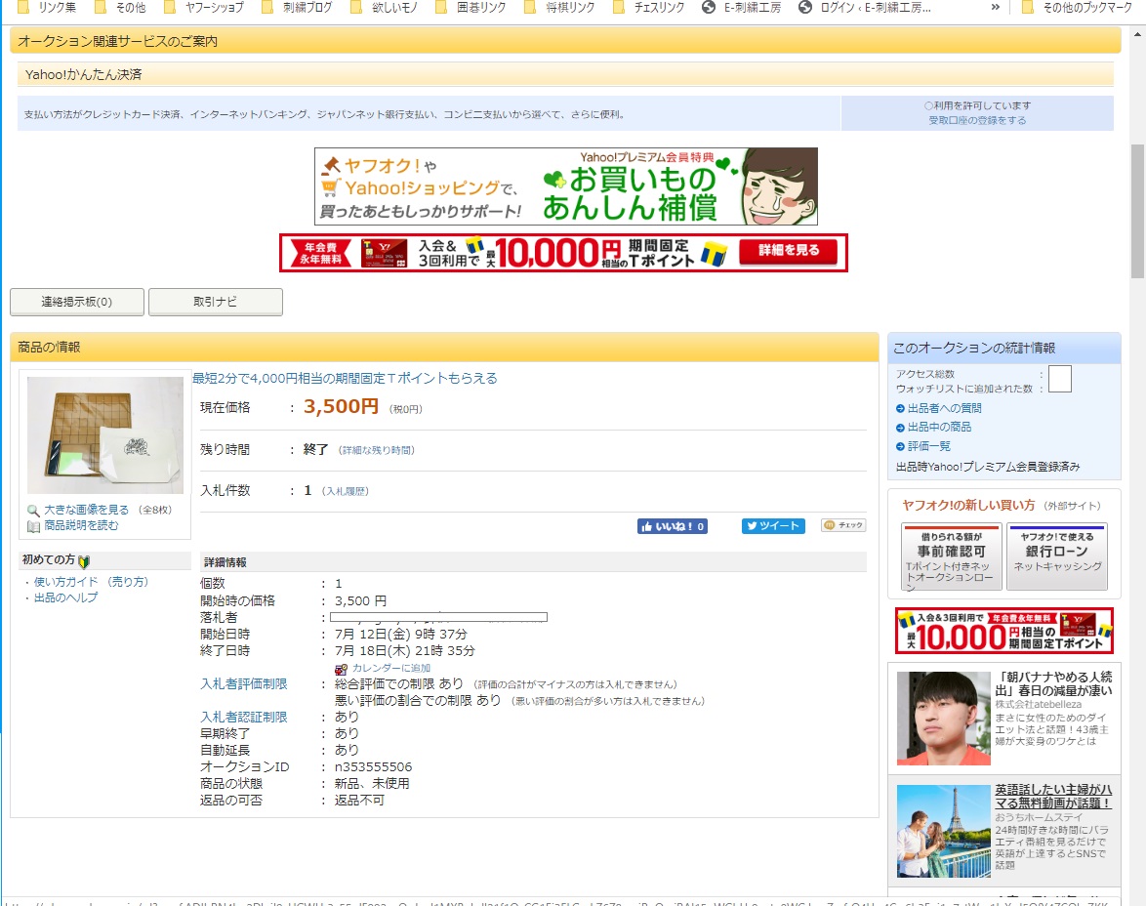The image size is (1146, 906).
Task: Open the お買いものあんしん補償 banner
Action: tap(566, 185)
